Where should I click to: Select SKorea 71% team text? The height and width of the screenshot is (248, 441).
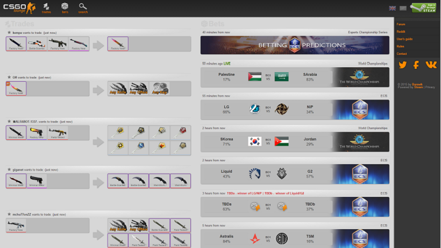[226, 141]
